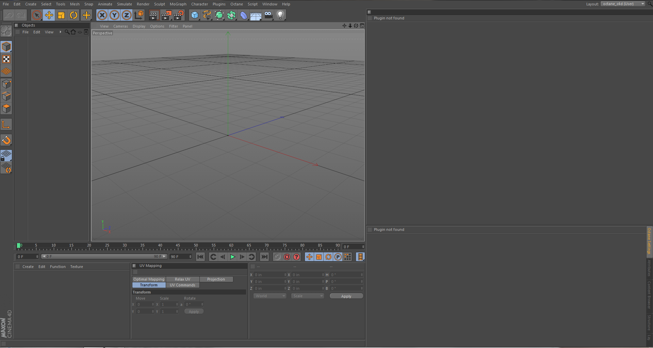Switch to the Optimal Mapping tab
The height and width of the screenshot is (348, 653).
click(x=149, y=279)
